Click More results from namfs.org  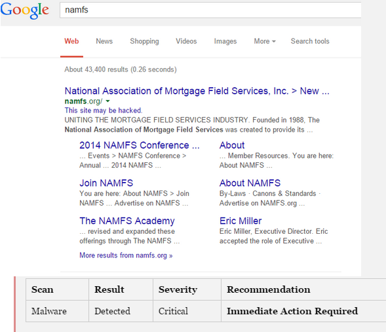pyautogui.click(x=126, y=255)
